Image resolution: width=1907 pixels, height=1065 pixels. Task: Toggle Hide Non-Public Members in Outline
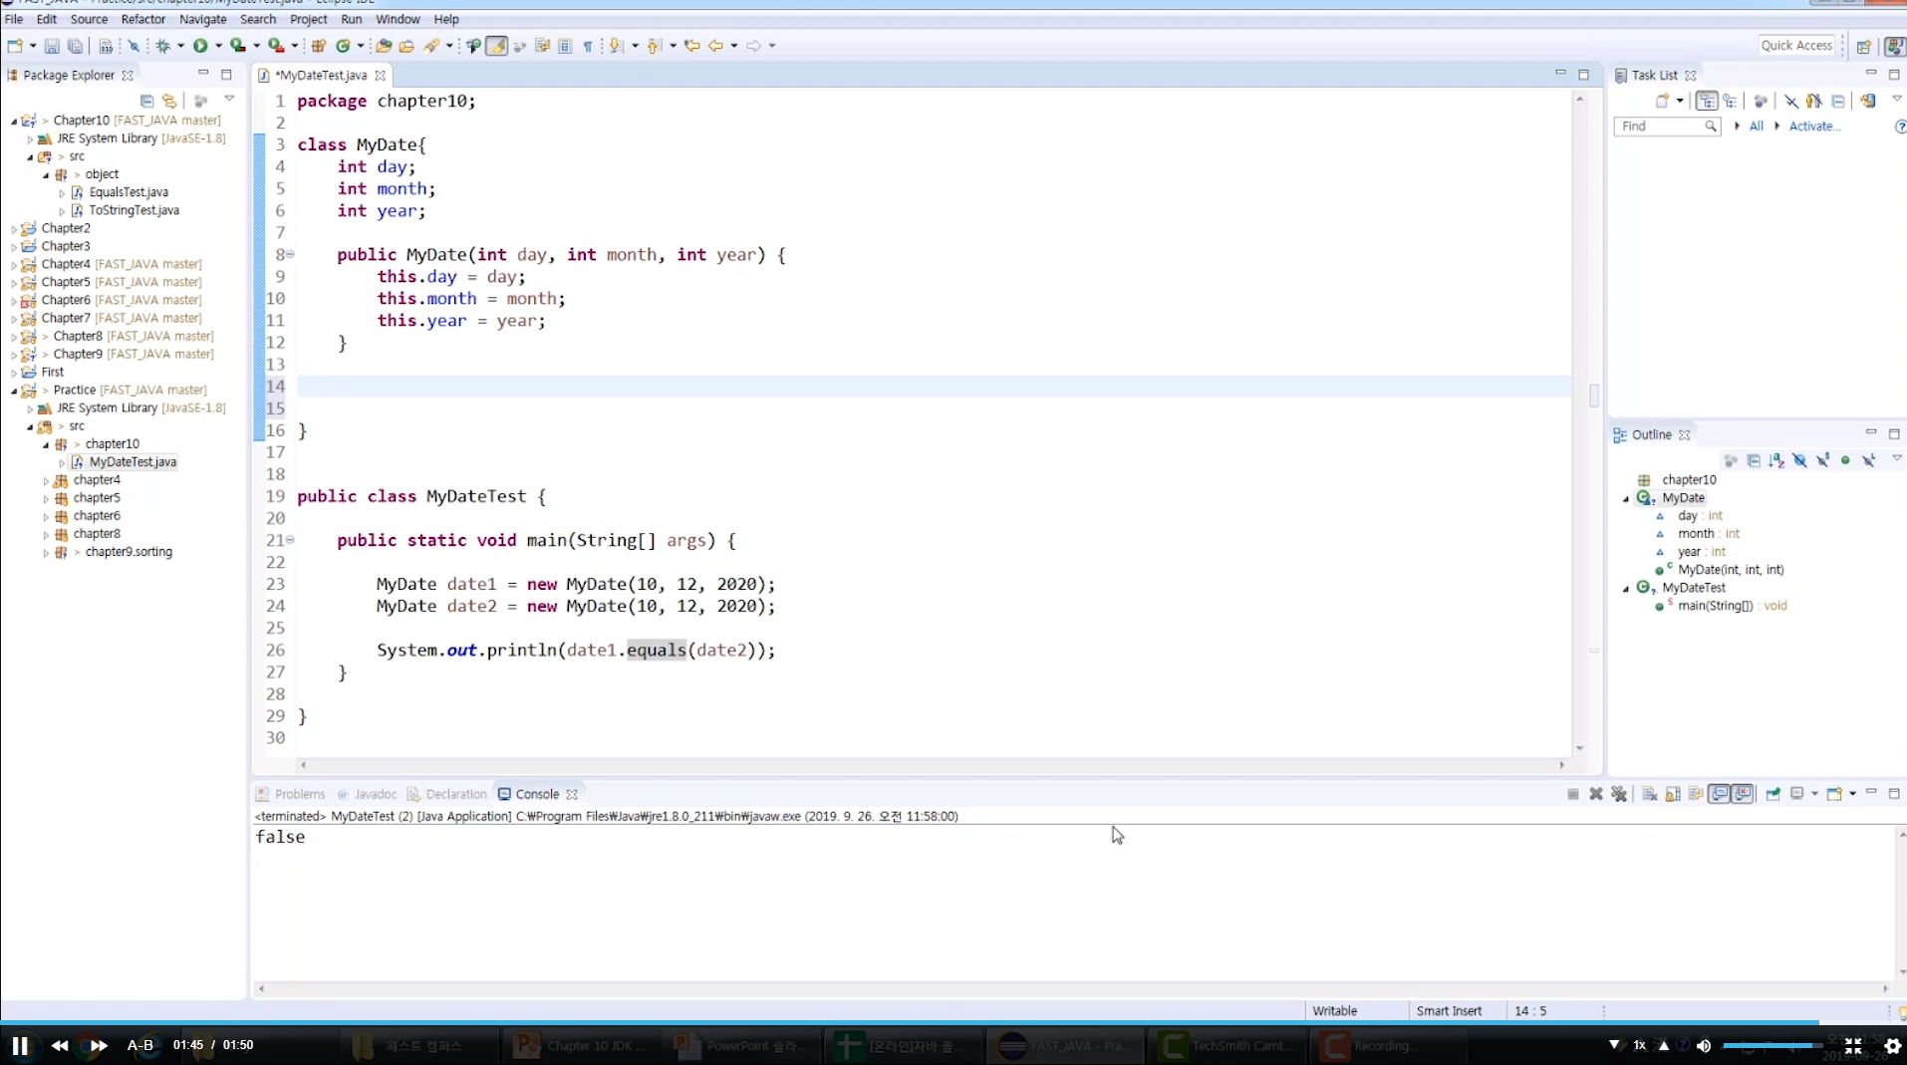[x=1845, y=460]
